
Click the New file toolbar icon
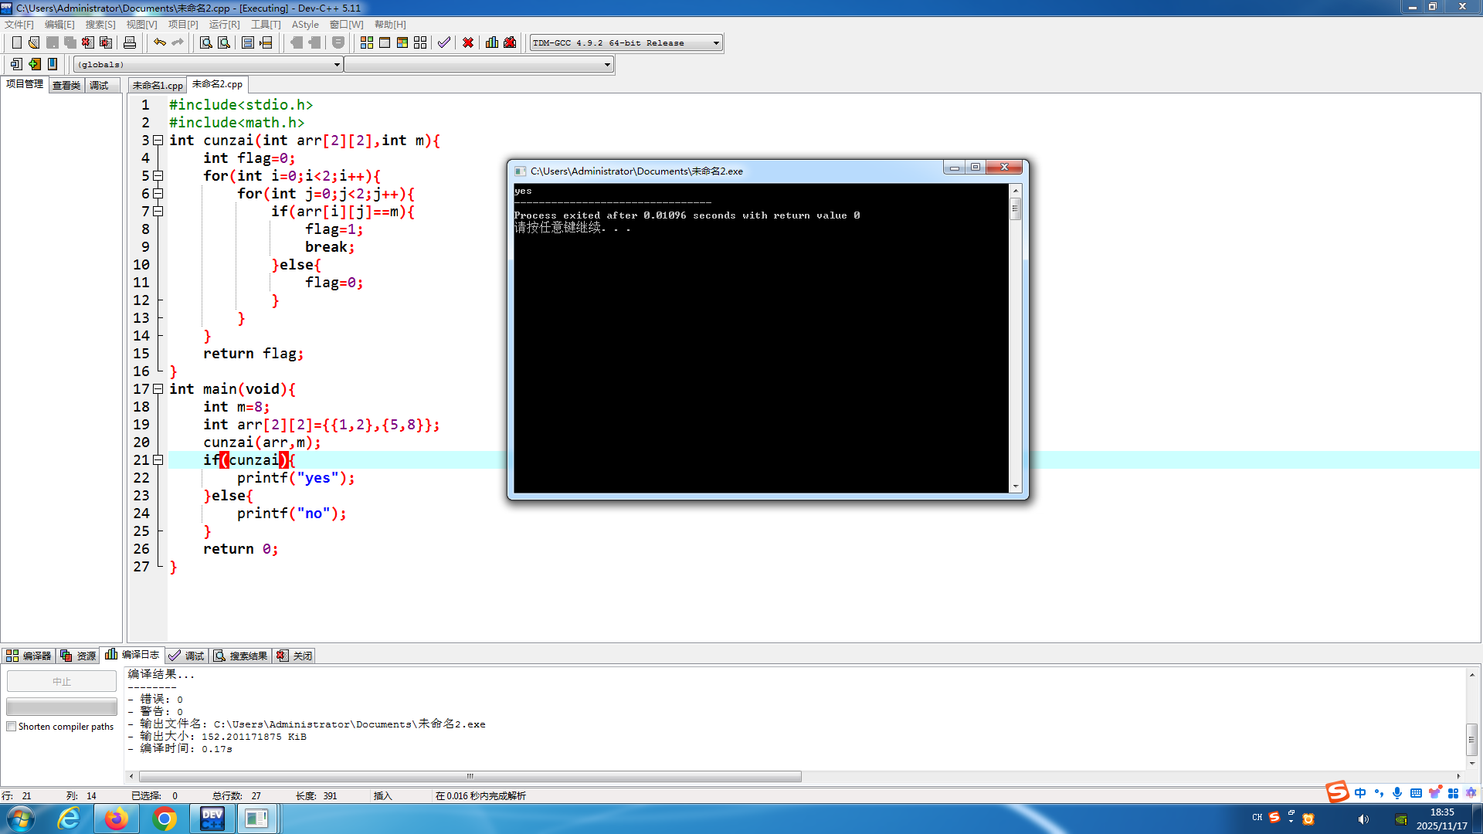pyautogui.click(x=16, y=42)
